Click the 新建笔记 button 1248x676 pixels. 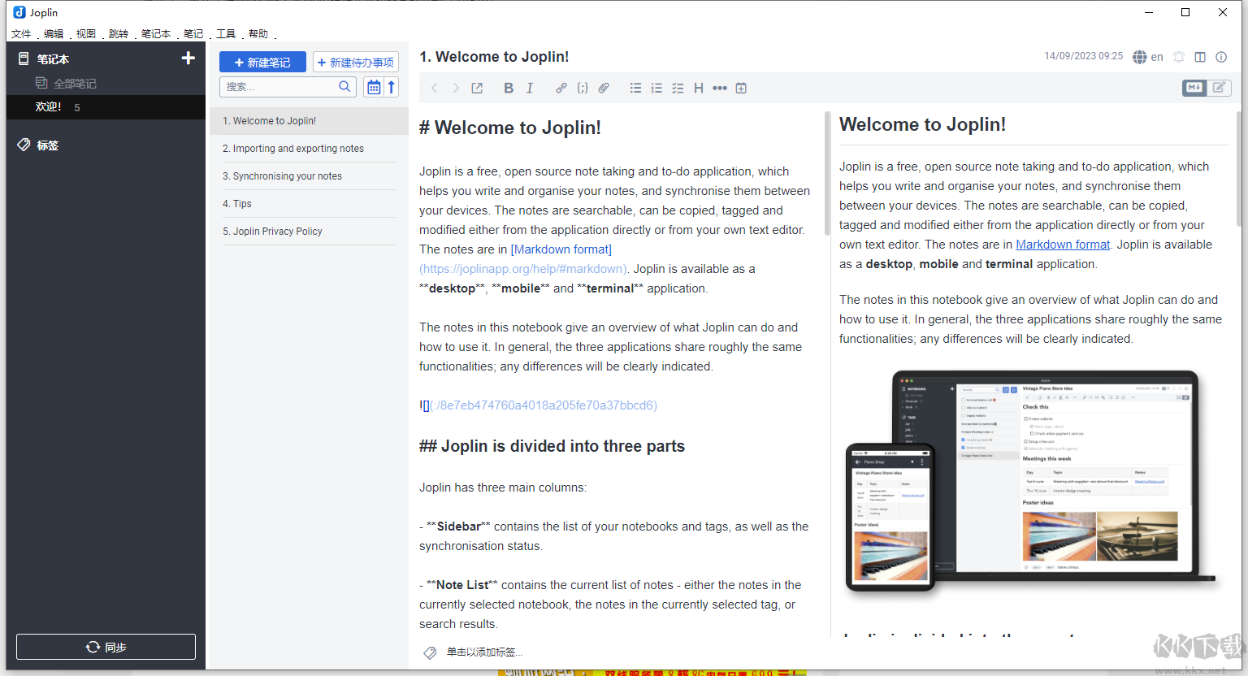[x=262, y=63]
